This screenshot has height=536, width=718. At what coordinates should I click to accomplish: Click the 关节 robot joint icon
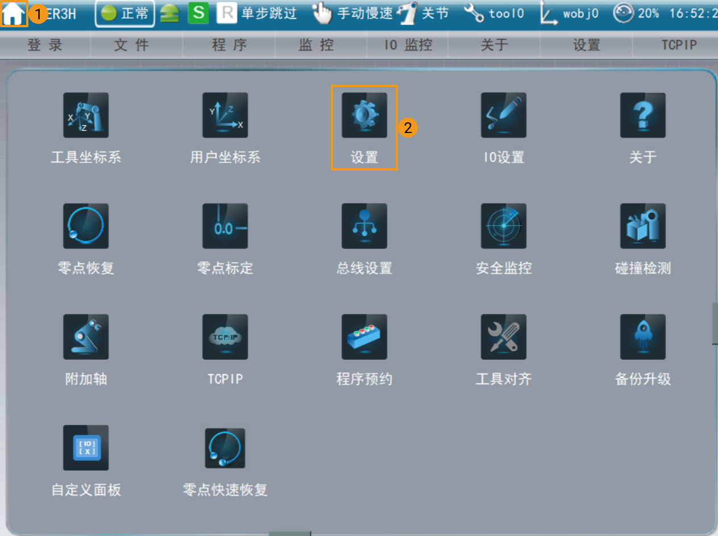pos(408,14)
